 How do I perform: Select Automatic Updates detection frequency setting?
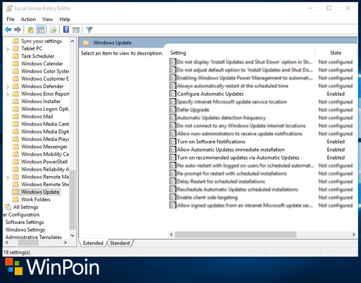(221, 118)
